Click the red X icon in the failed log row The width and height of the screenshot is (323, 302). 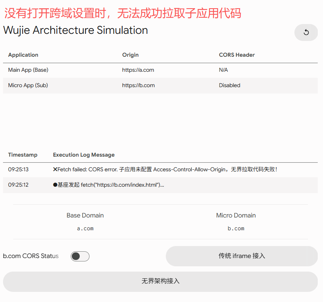coord(55,169)
